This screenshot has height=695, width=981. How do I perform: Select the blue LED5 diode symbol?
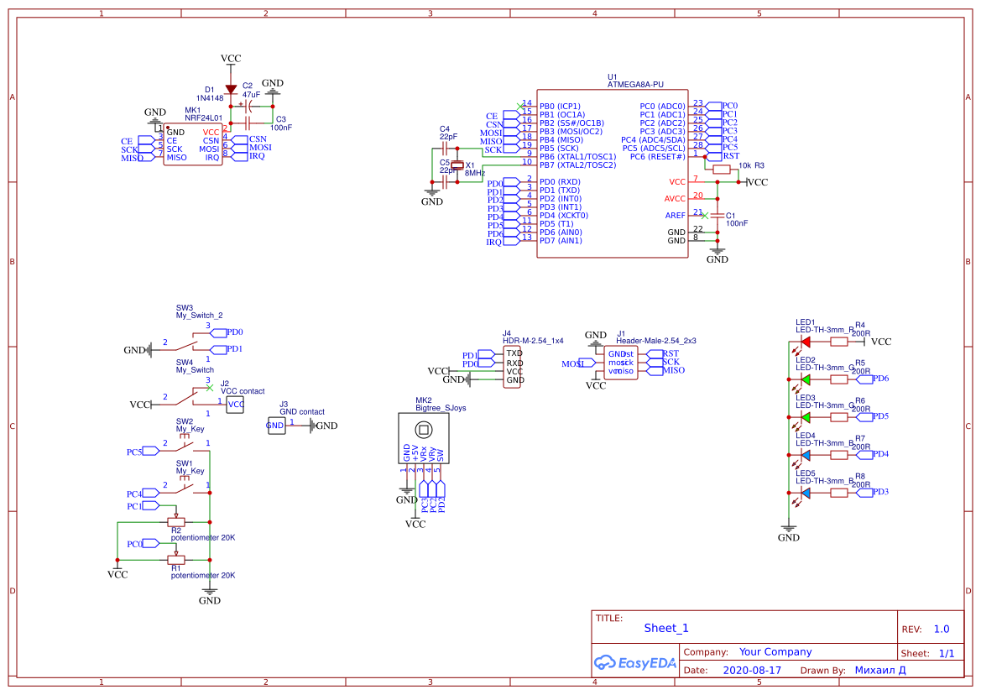pos(805,494)
